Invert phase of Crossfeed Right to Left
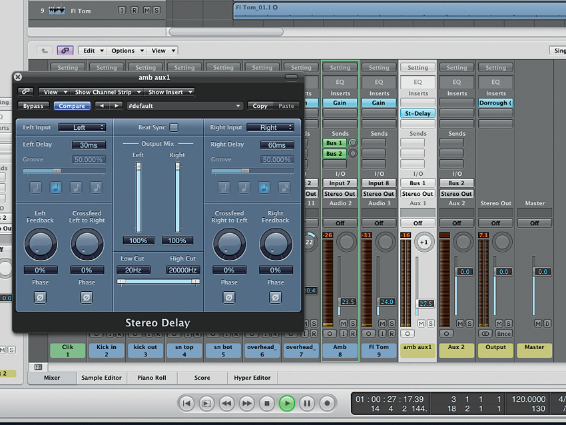The image size is (566, 425). click(x=229, y=298)
